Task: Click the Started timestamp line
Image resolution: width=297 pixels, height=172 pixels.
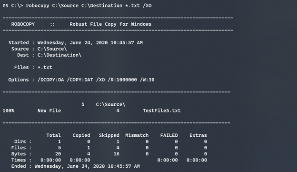Action: [75, 43]
